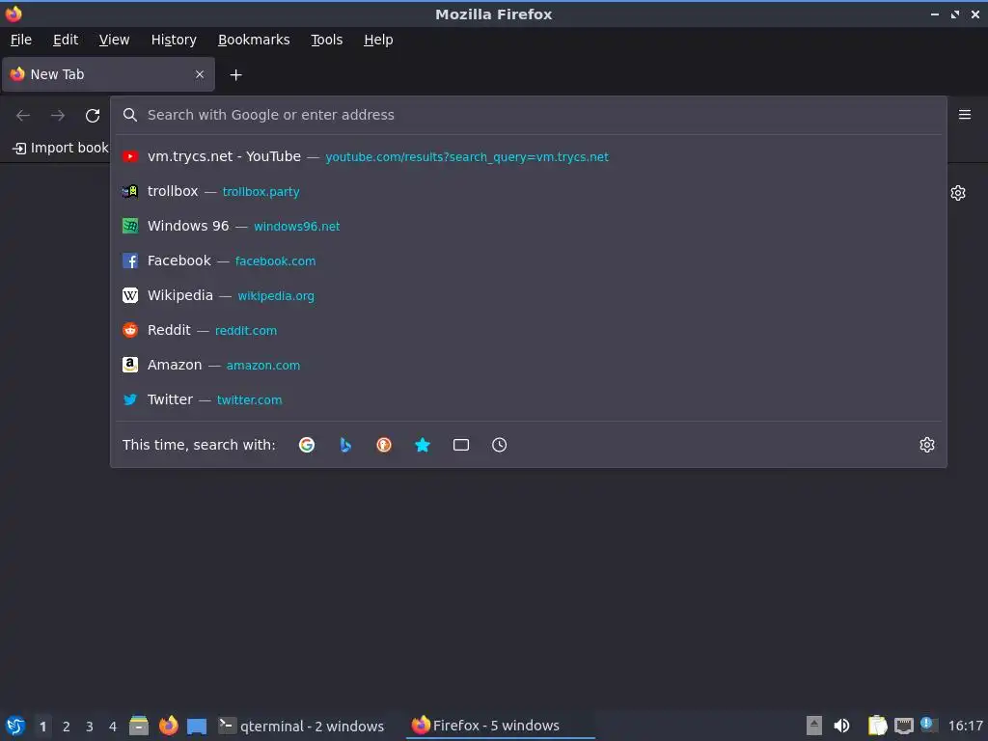The width and height of the screenshot is (988, 741).
Task: Click the Wikipedia favicon icon
Action: [130, 295]
